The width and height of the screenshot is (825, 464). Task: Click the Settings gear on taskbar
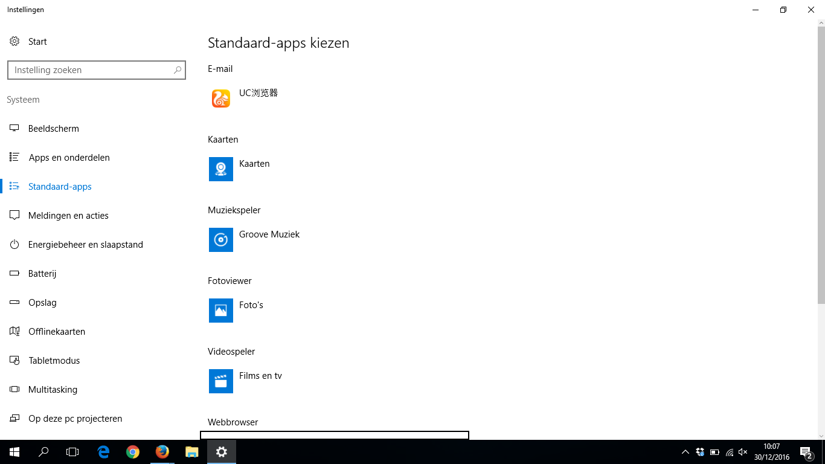(x=222, y=452)
